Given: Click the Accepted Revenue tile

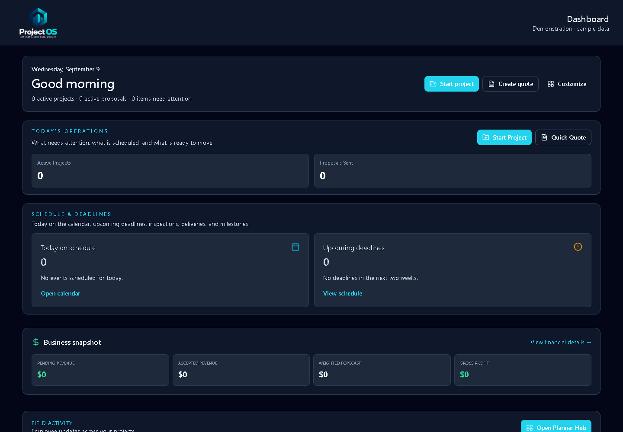Looking at the screenshot, I should 241,370.
